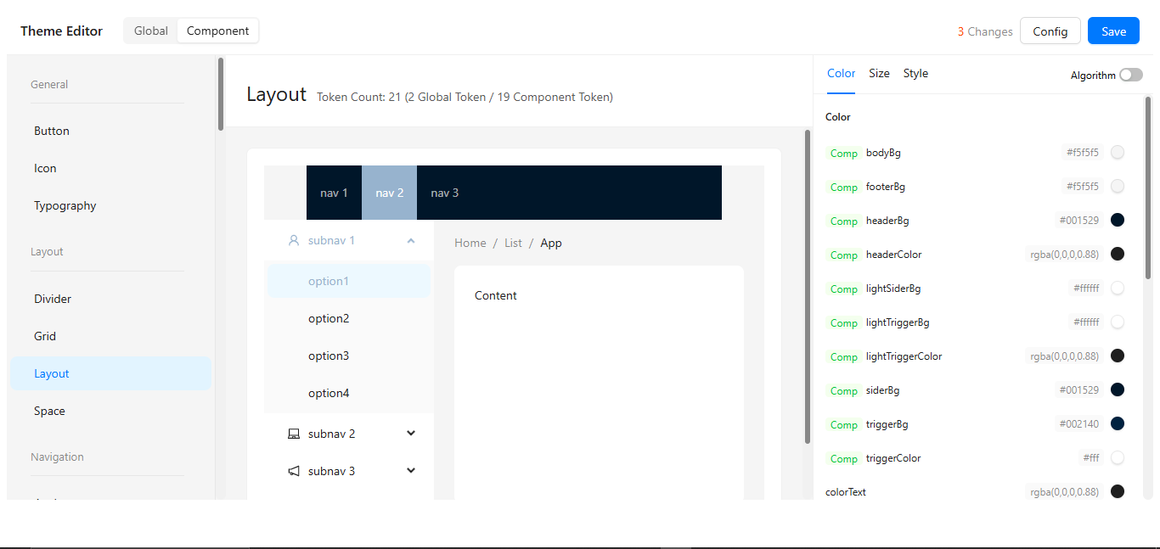Open the Config button
Viewport: 1160px width, 549px height.
[x=1050, y=31]
